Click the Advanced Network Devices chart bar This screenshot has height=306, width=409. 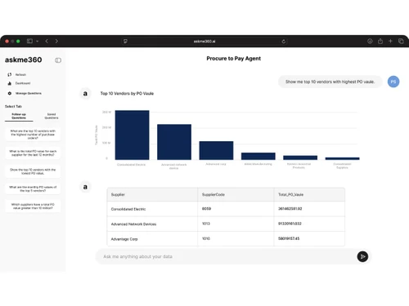[174, 142]
